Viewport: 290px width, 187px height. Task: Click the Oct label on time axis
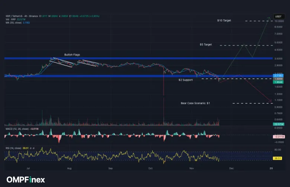(x=150, y=168)
